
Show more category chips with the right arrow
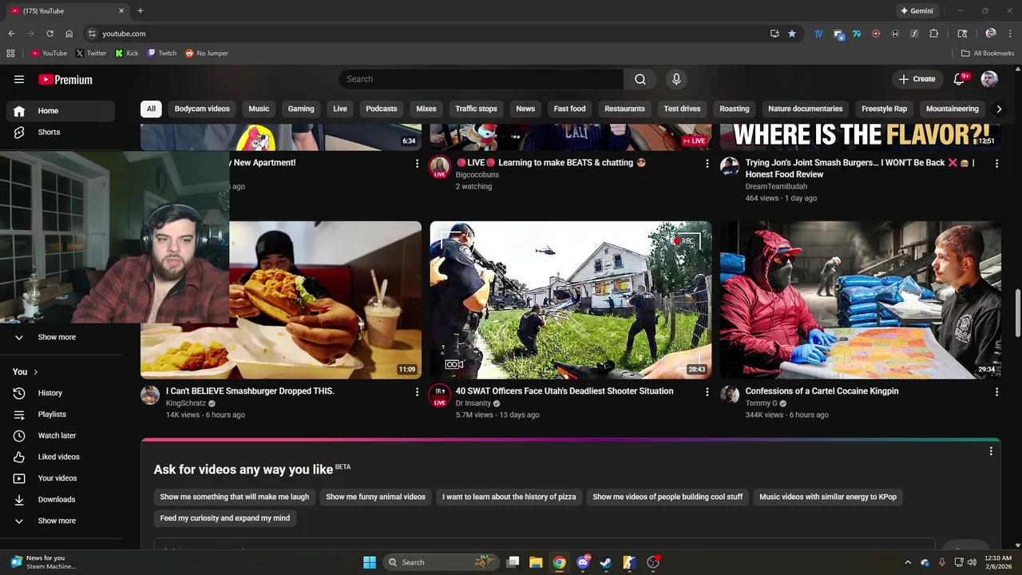(998, 109)
